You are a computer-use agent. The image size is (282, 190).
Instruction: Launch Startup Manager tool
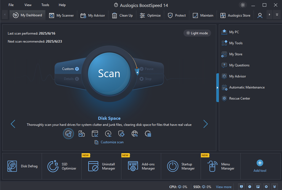(181, 166)
